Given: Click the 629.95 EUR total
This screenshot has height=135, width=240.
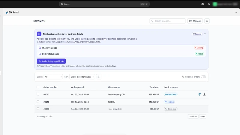Looking at the screenshot, I should (154, 94).
